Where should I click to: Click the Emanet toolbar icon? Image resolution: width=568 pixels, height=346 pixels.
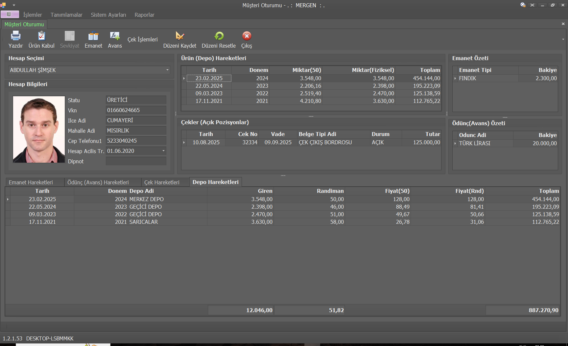[x=93, y=36]
